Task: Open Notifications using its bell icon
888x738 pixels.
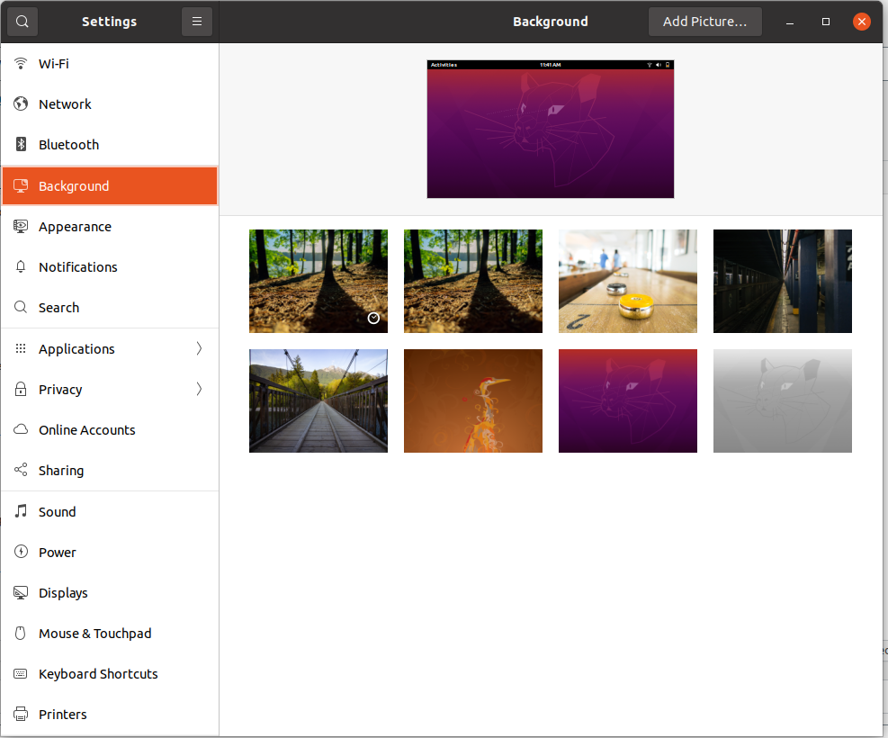Action: click(x=20, y=266)
